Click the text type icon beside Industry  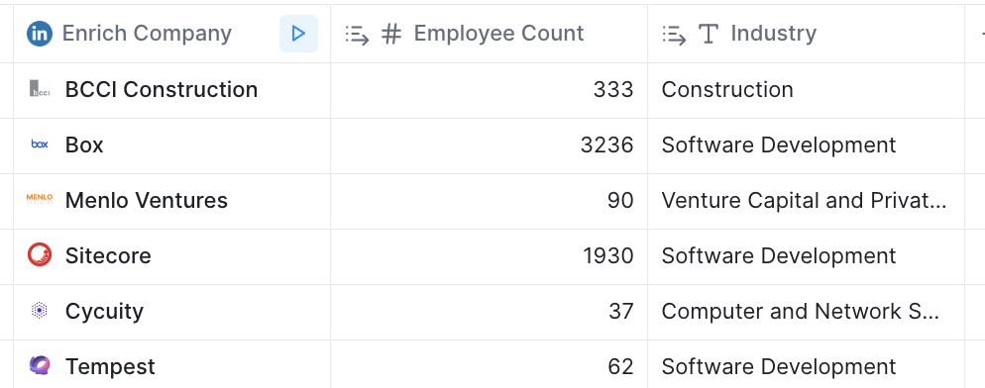tap(709, 34)
